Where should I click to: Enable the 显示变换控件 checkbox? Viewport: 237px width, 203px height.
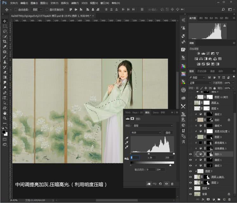point(47,10)
